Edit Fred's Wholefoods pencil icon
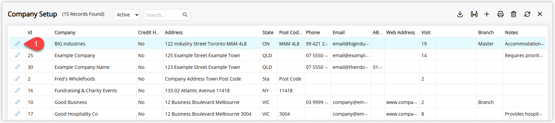 pyautogui.click(x=17, y=79)
